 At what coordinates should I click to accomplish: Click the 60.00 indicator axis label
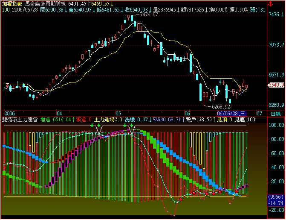click(x=277, y=153)
